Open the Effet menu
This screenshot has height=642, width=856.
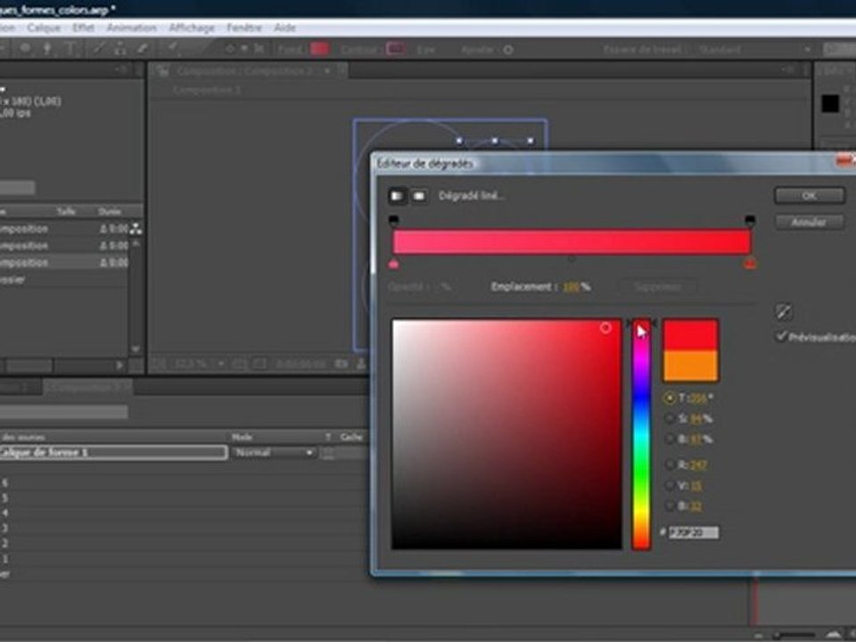tap(83, 28)
